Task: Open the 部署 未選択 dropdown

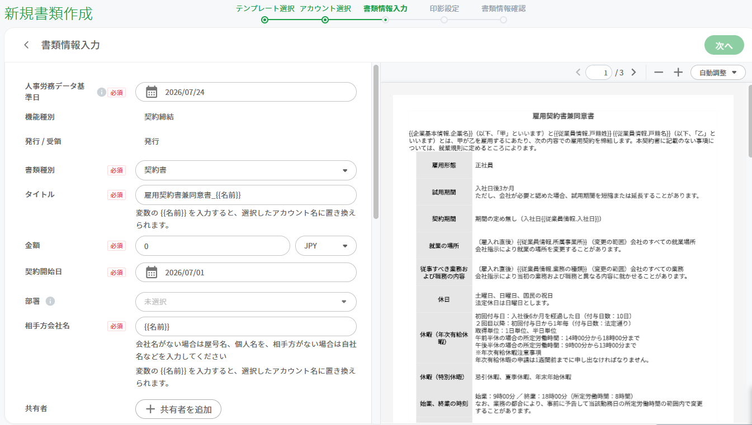Action: (246, 302)
